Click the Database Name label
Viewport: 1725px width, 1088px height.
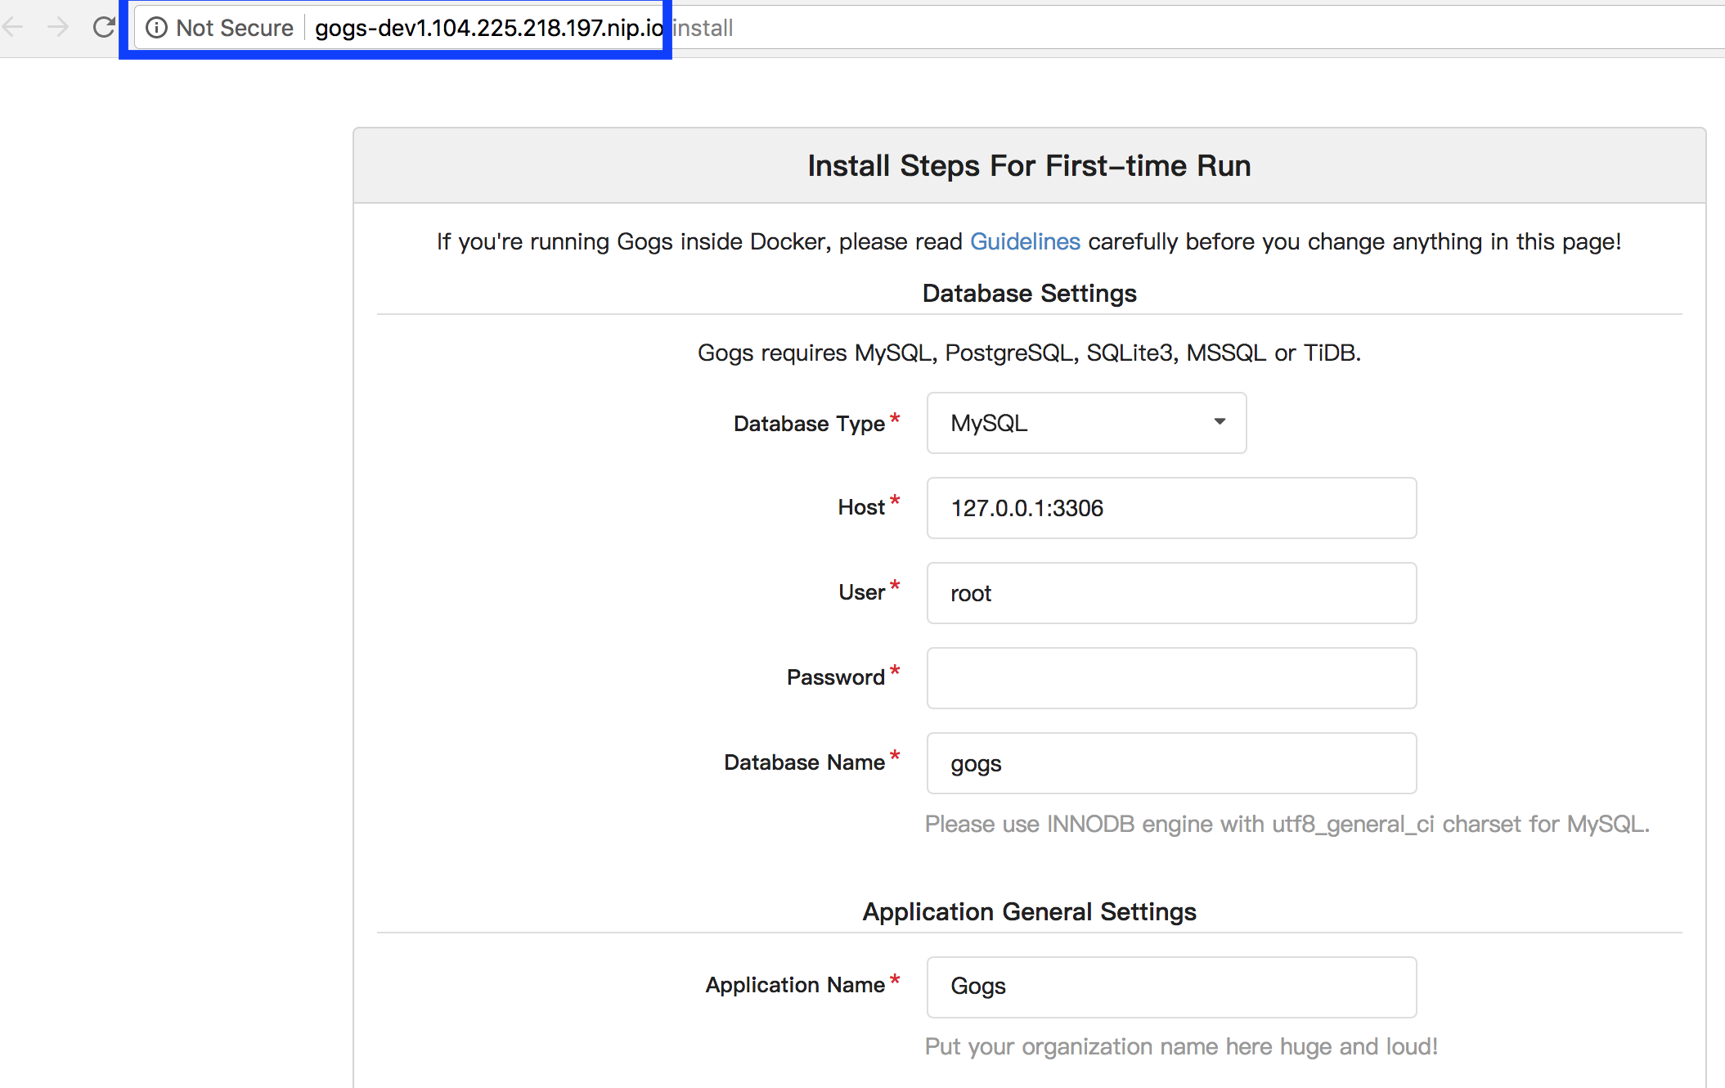(804, 762)
